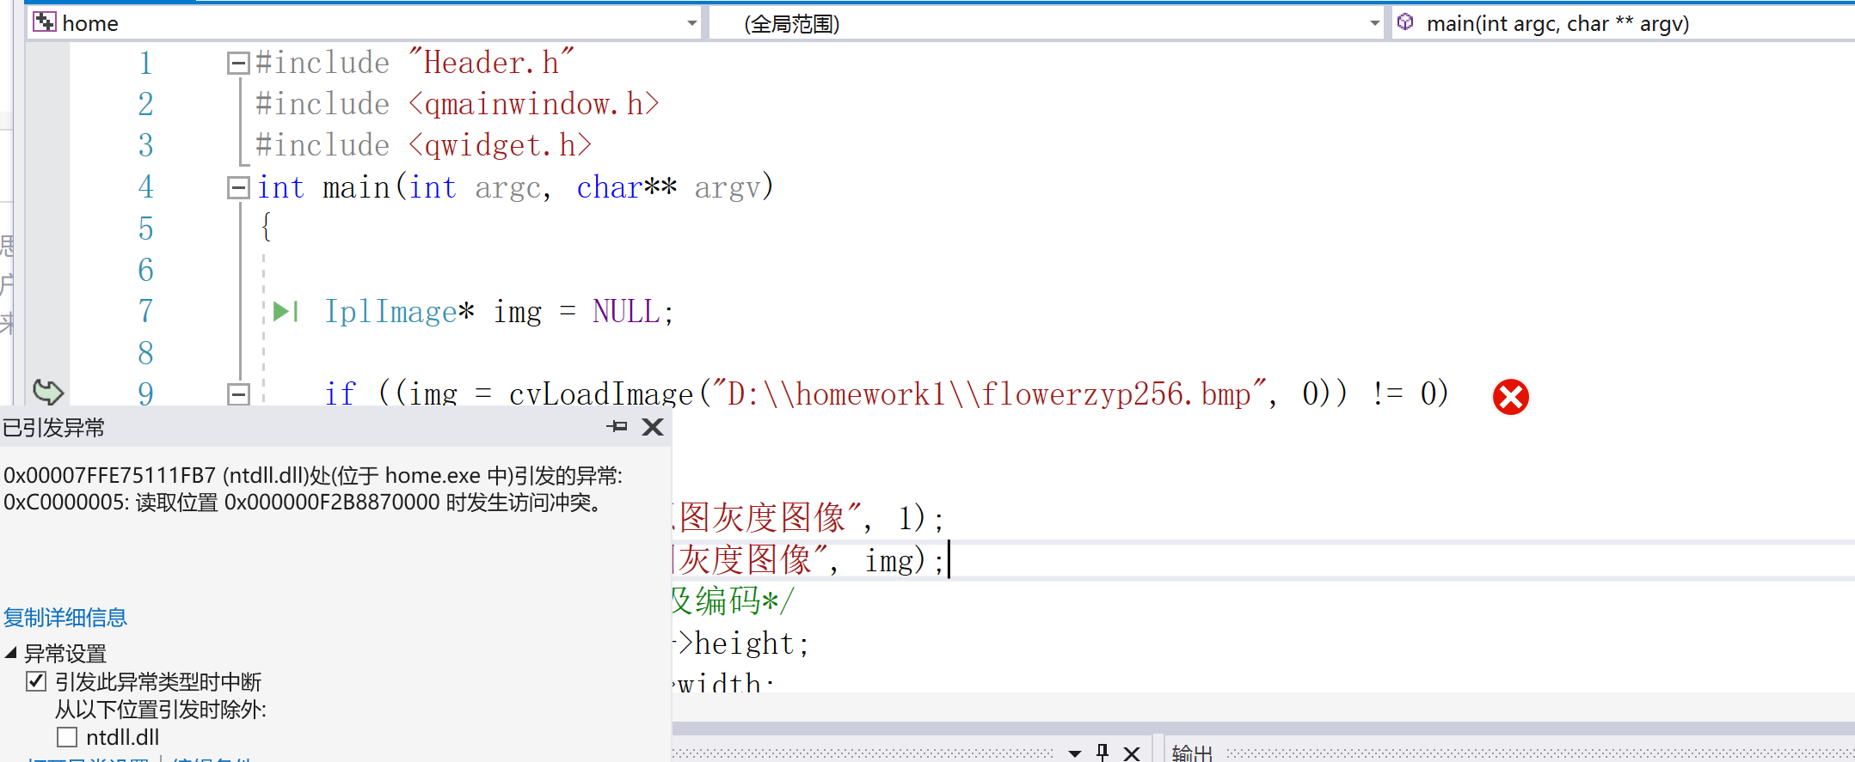This screenshot has height=762, width=1855.
Task: Select the 输出 output panel title
Action: click(1192, 753)
